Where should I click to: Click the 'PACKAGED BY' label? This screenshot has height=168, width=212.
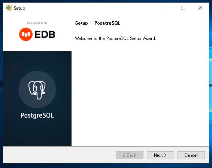(x=37, y=23)
